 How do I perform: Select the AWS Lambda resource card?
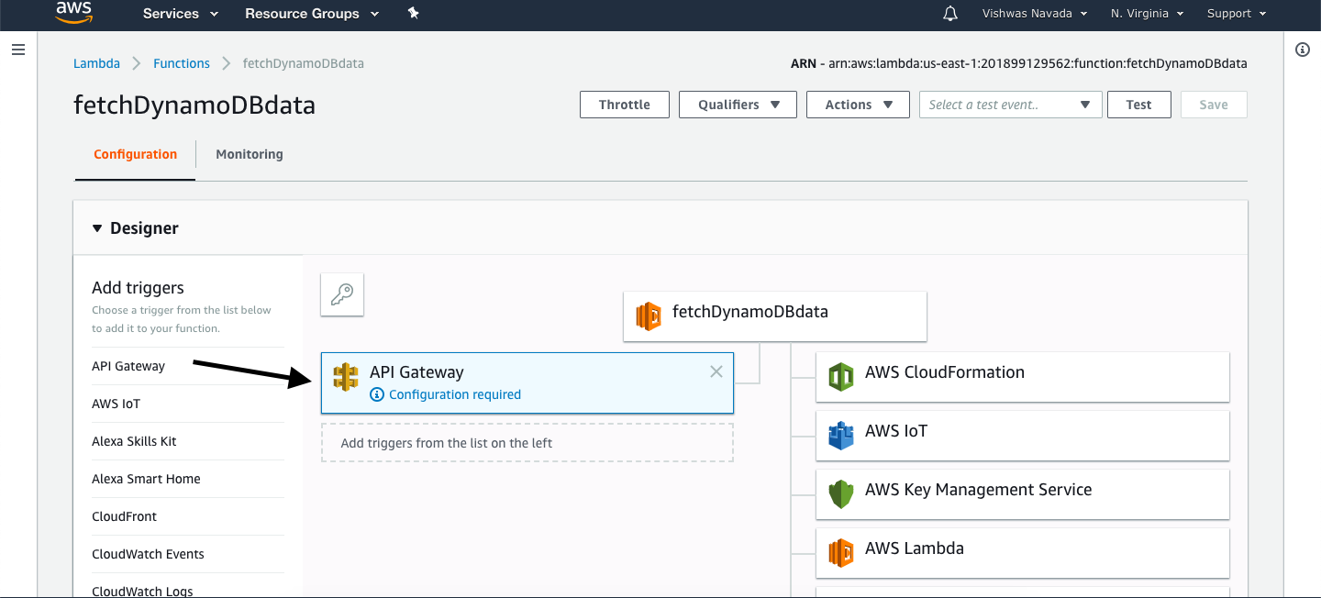pyautogui.click(x=1023, y=552)
